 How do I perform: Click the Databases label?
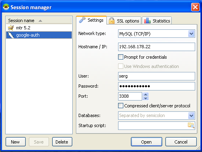point(89,115)
